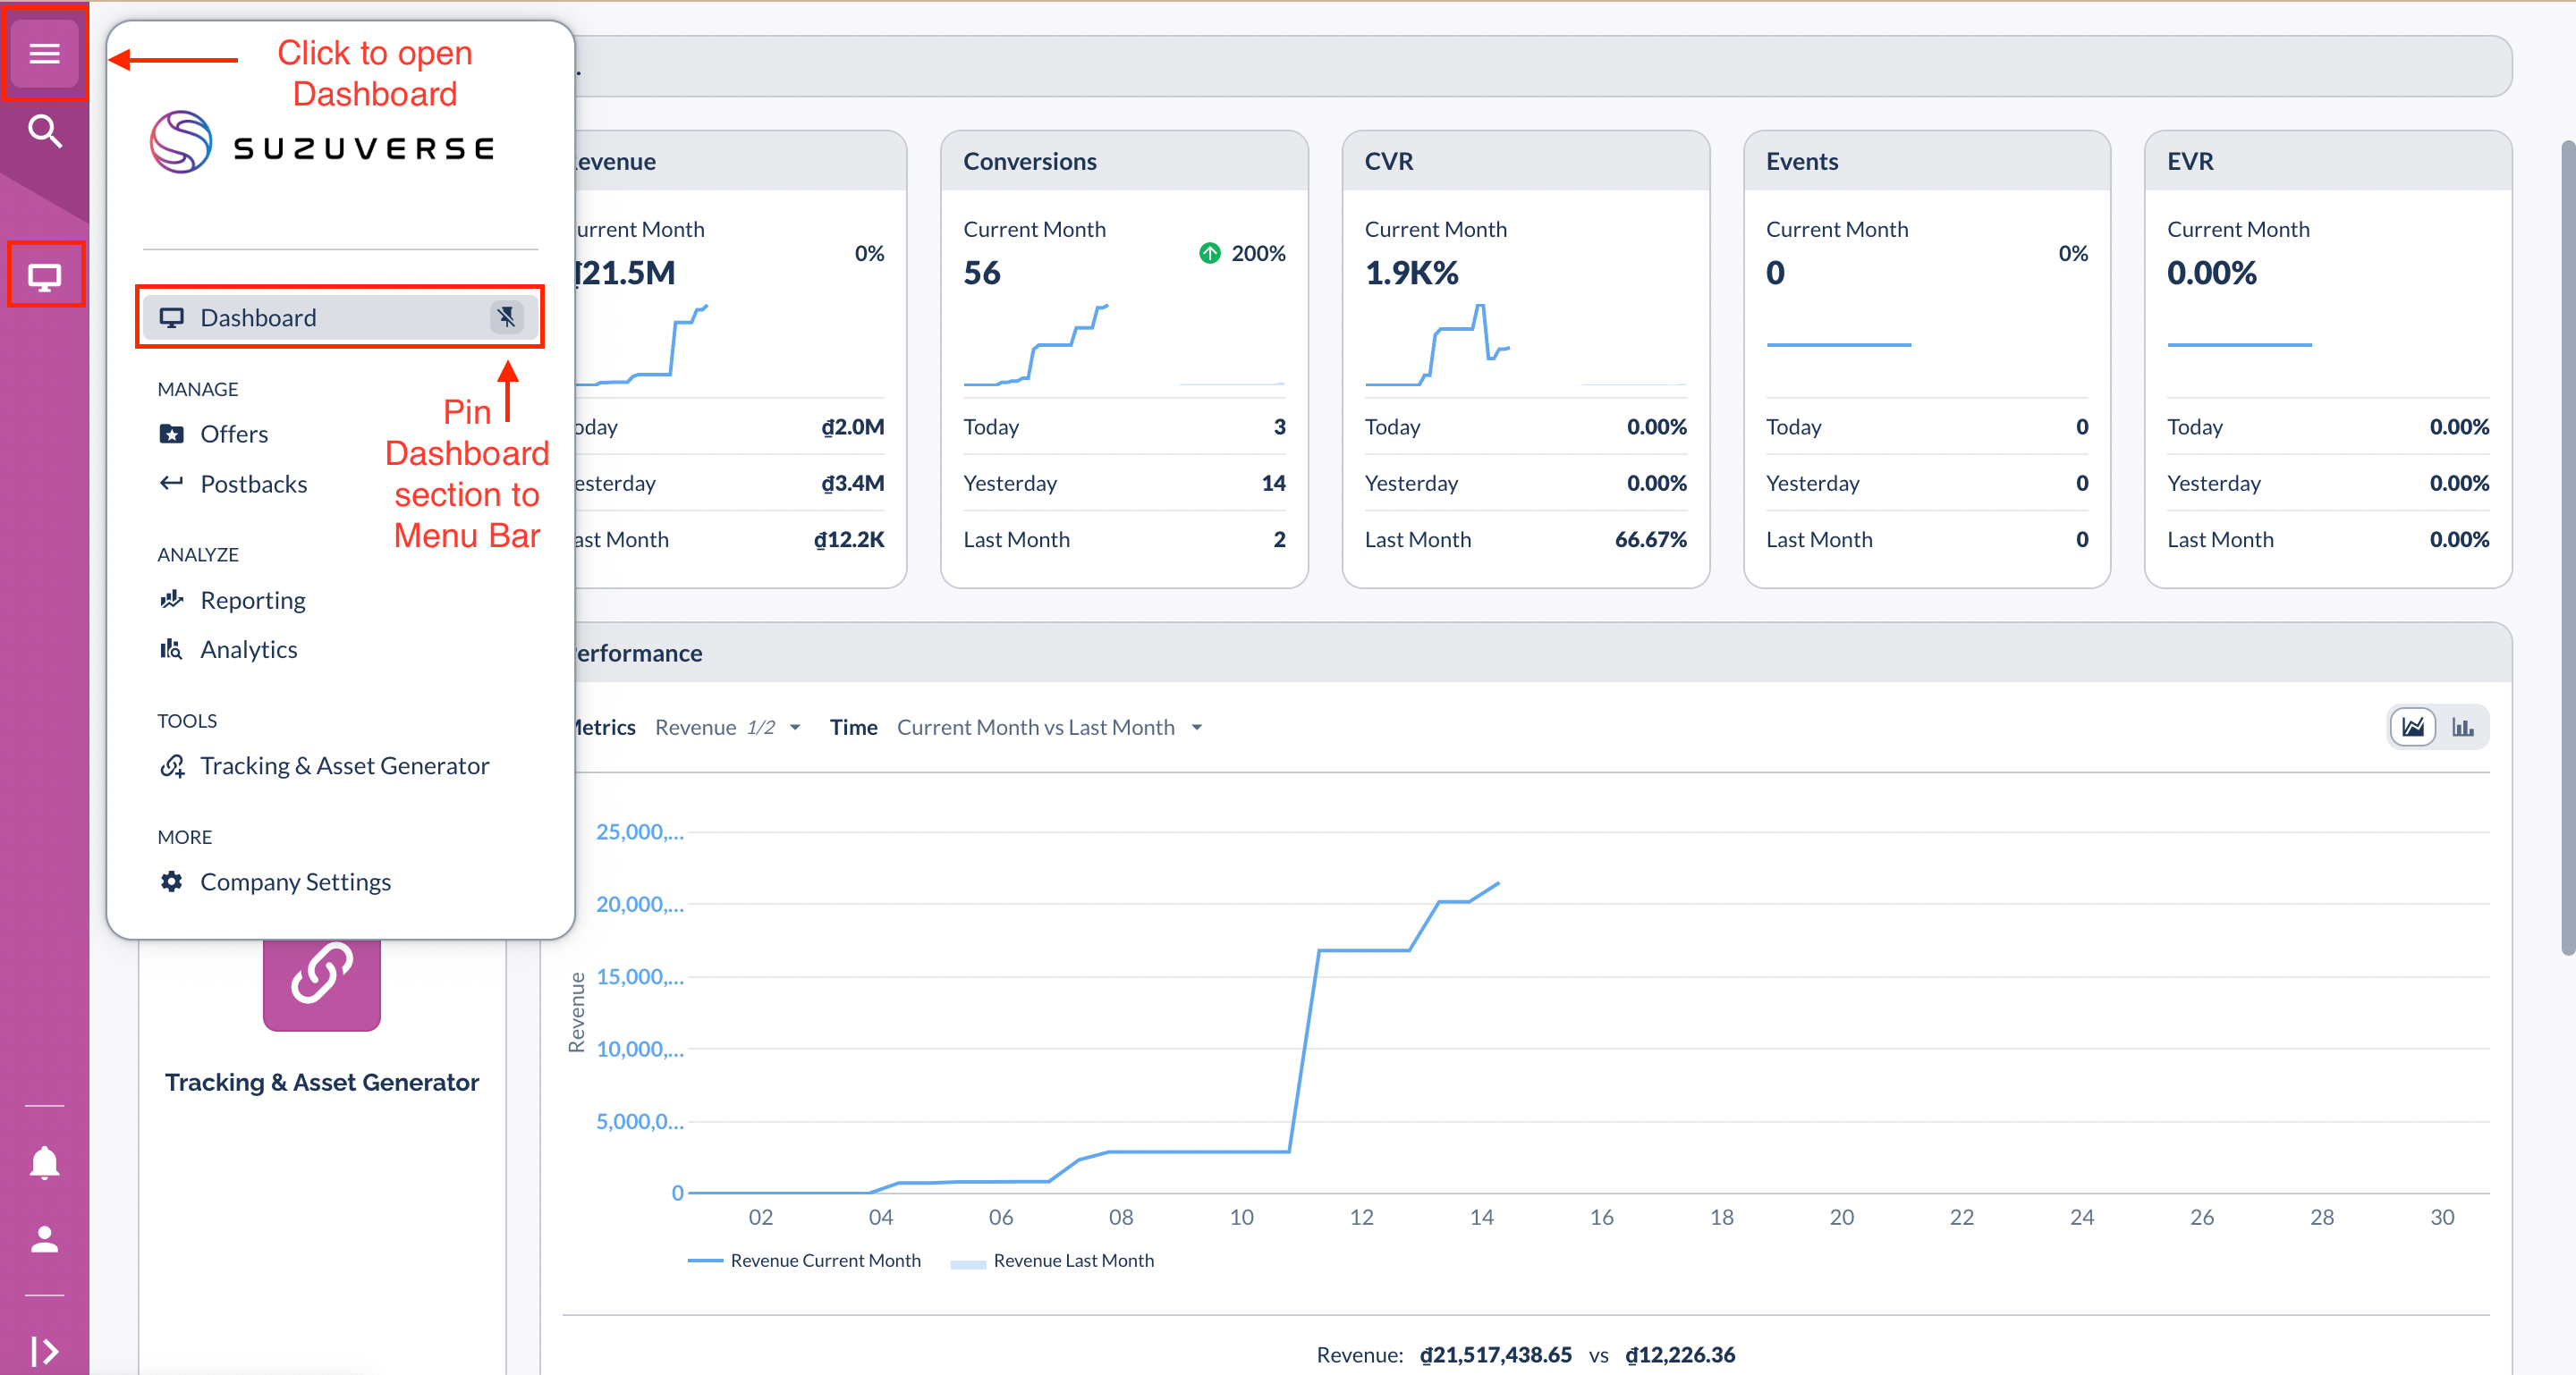Open Offers in Manage section
The image size is (2576, 1375).
(x=233, y=434)
